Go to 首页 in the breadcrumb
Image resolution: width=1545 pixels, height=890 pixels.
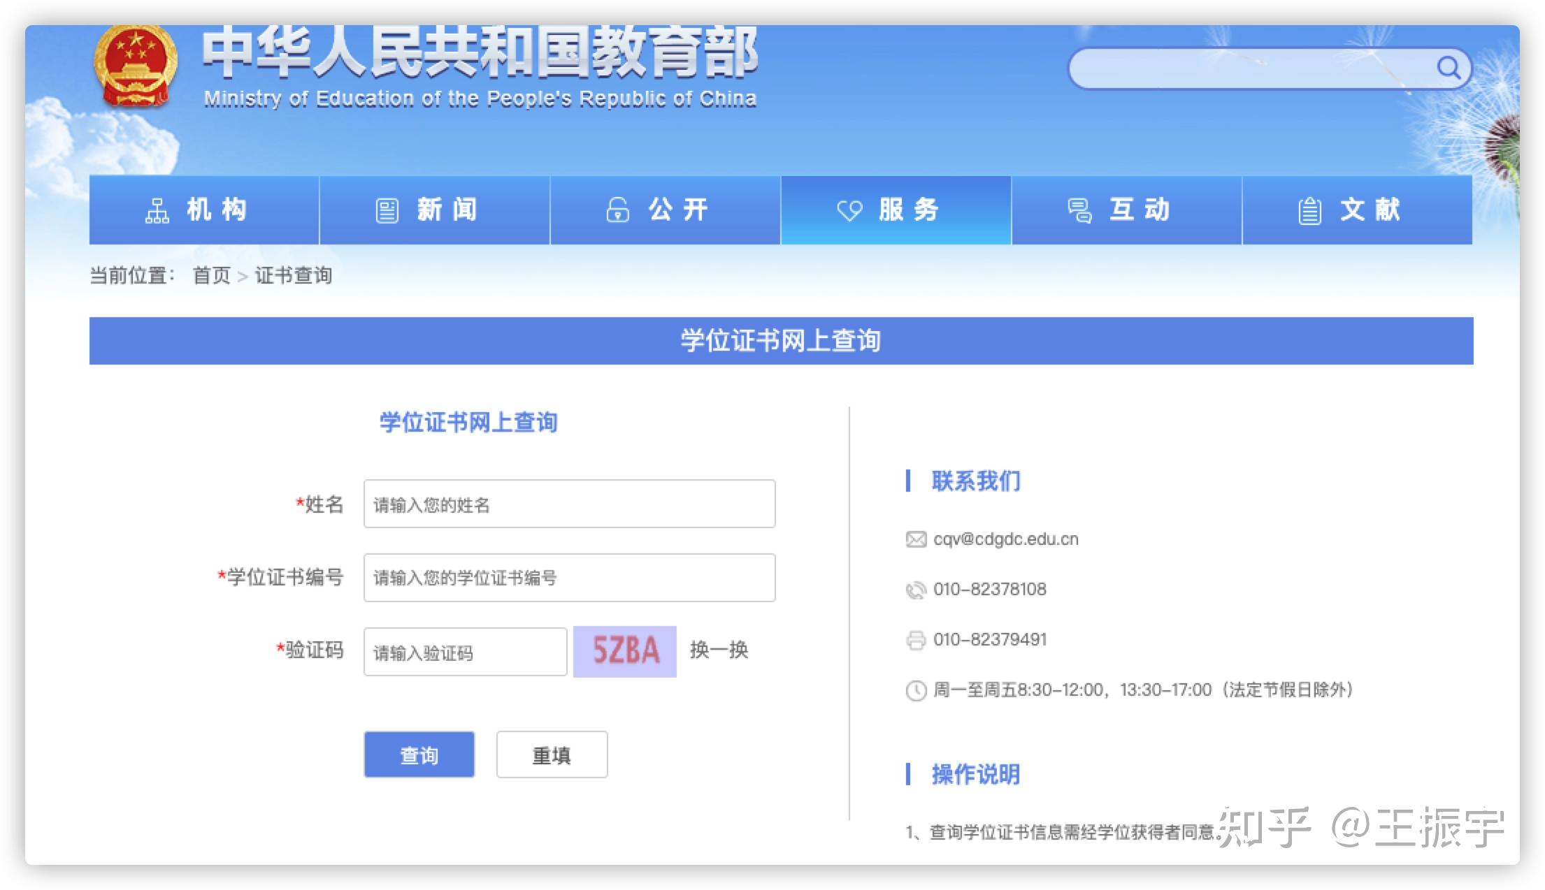point(212,275)
